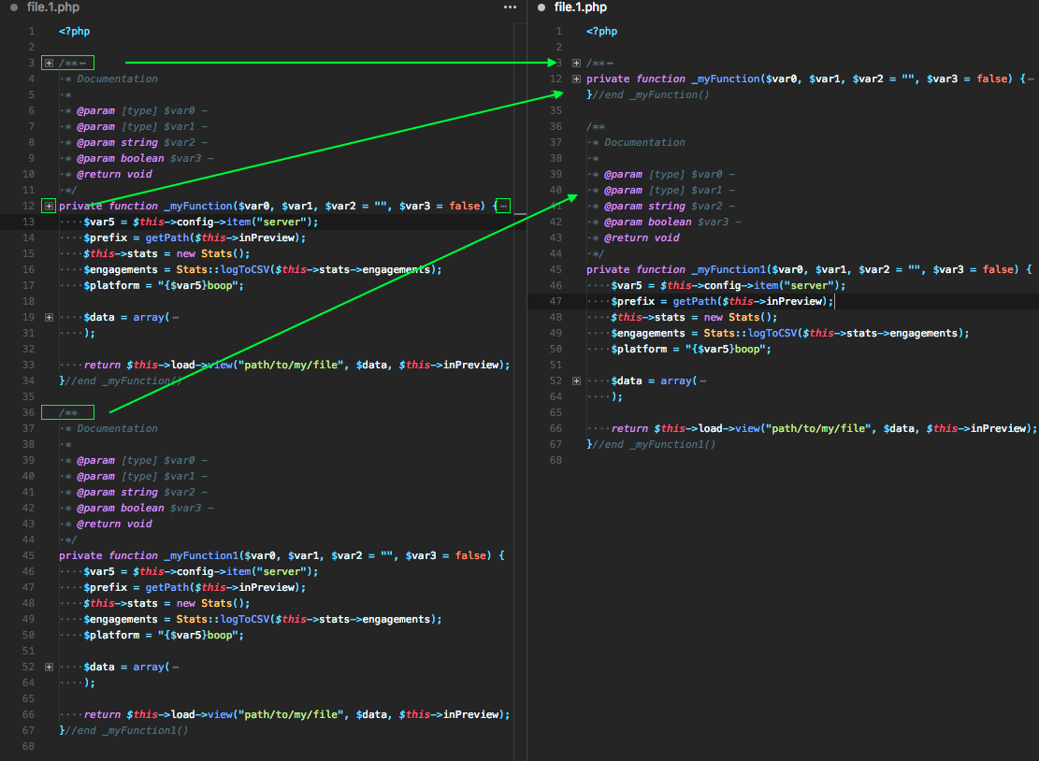
Task: Click unsaved dot on left file.1.php tab
Action: [x=14, y=7]
